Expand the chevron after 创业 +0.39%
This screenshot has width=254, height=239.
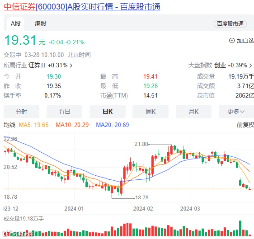point(251,66)
